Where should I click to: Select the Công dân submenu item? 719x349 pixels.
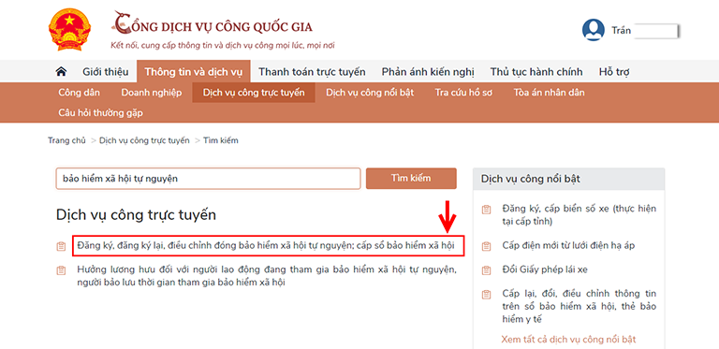(79, 93)
